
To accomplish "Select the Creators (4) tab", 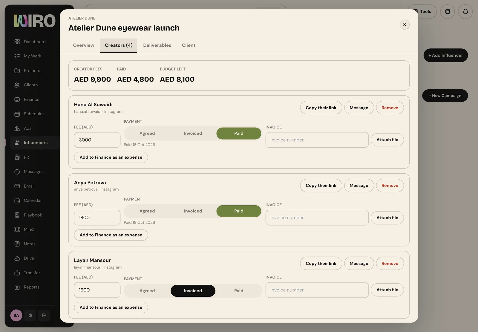I will point(119,45).
